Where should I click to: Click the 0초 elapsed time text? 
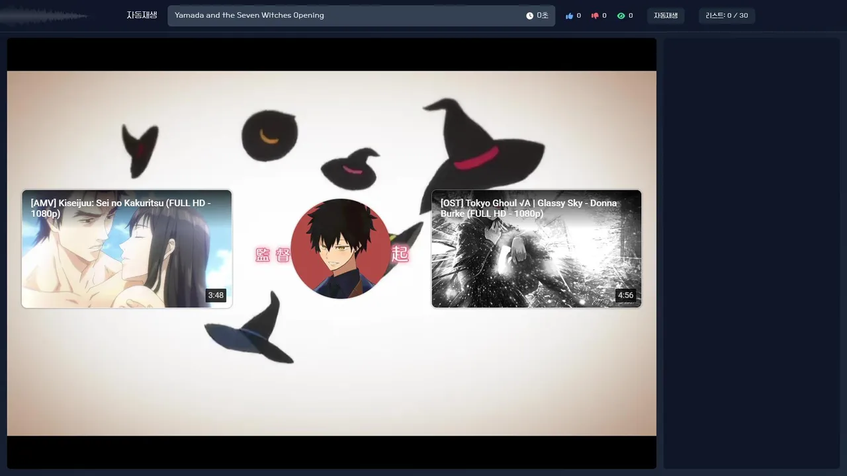click(543, 16)
